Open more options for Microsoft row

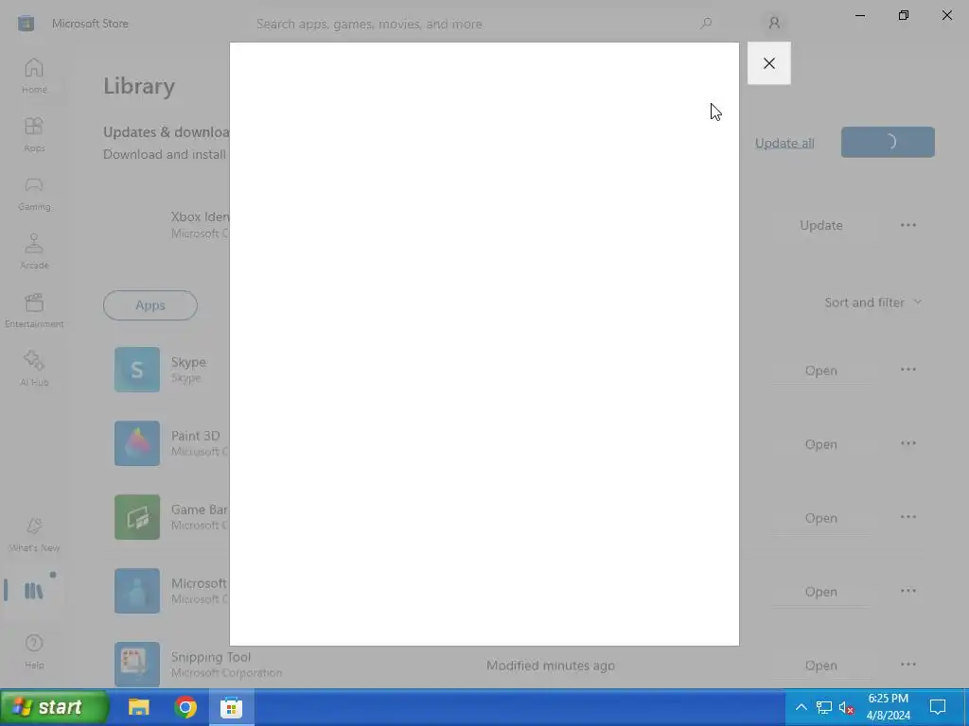click(907, 591)
